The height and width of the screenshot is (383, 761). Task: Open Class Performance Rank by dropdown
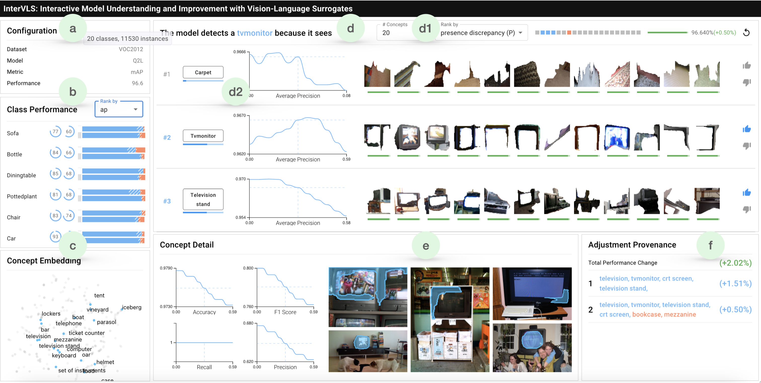click(x=119, y=109)
